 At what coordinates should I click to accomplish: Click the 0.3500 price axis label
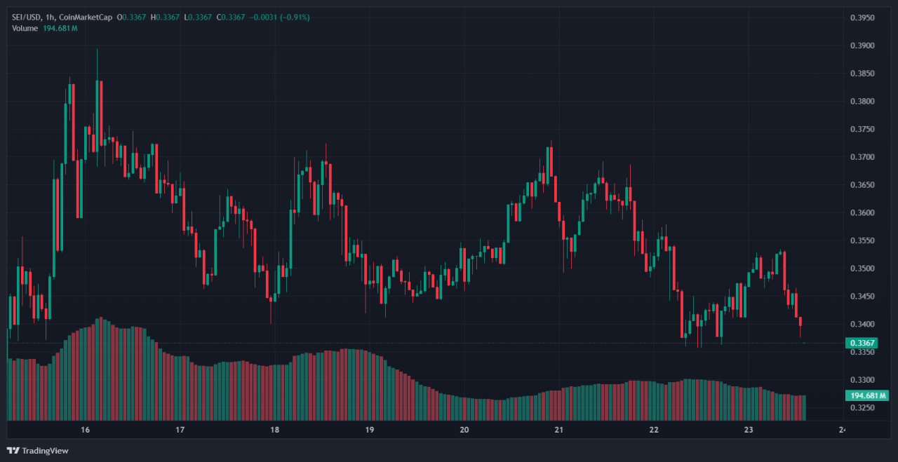[x=862, y=269]
